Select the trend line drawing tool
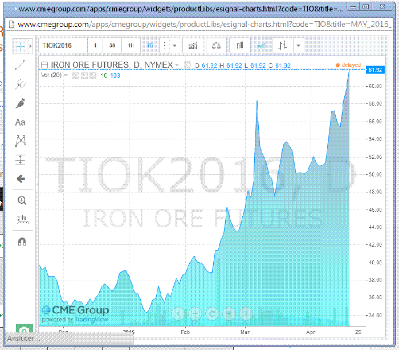This screenshot has height=350, width=399. (21, 65)
